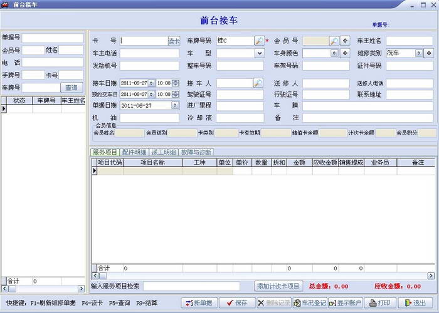Viewport: 439px width, 313px height.
Task: Click the 删除记录 button
Action: 274,303
